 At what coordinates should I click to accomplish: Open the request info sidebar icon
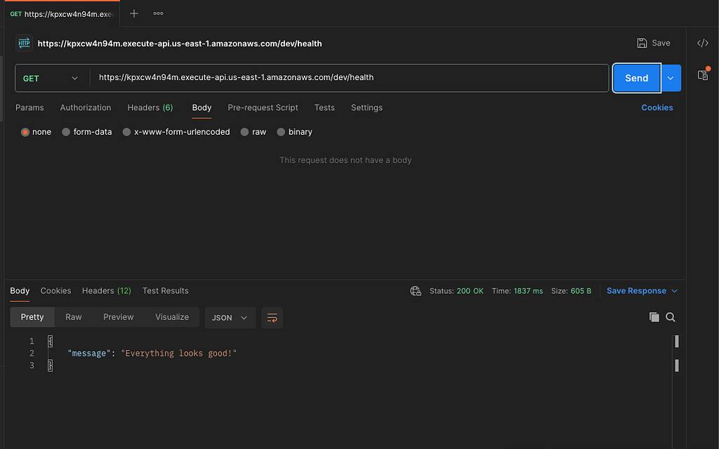[703, 74]
